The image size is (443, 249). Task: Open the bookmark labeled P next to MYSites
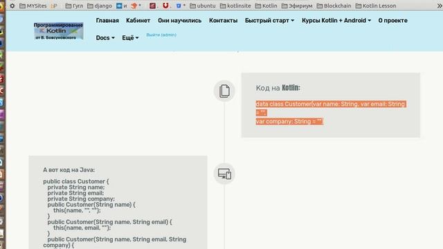[x=54, y=6]
